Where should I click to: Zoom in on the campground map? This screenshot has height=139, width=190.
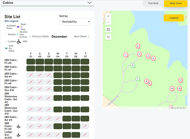click(x=108, y=16)
